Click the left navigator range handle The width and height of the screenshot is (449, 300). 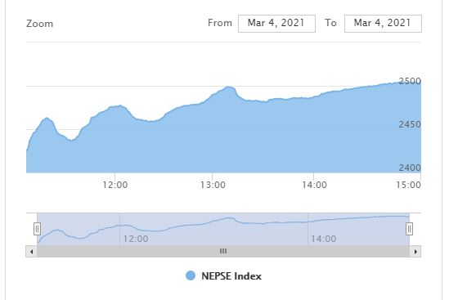tap(37, 229)
